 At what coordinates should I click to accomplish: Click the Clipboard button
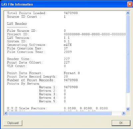click(x=13, y=123)
